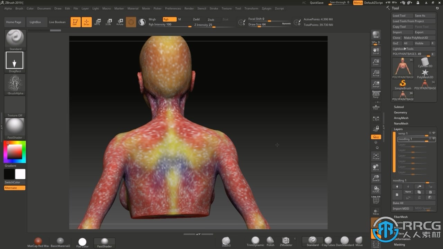Toggle Rgb mode
Screen dimensions: 443x249
pos(170,19)
